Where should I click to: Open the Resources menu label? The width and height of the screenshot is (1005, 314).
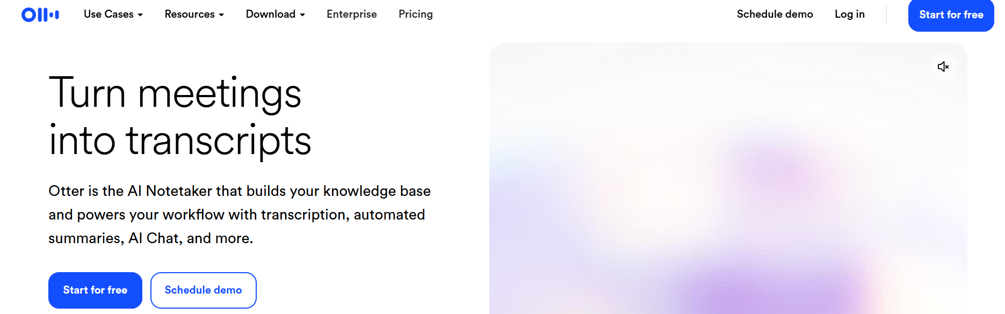(189, 14)
